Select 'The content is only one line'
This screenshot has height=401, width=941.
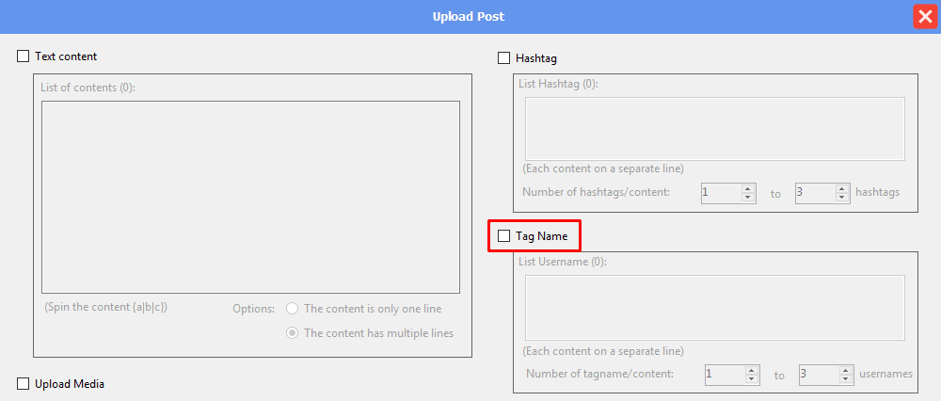click(x=293, y=309)
